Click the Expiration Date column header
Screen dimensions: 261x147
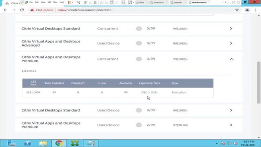[x=150, y=83]
